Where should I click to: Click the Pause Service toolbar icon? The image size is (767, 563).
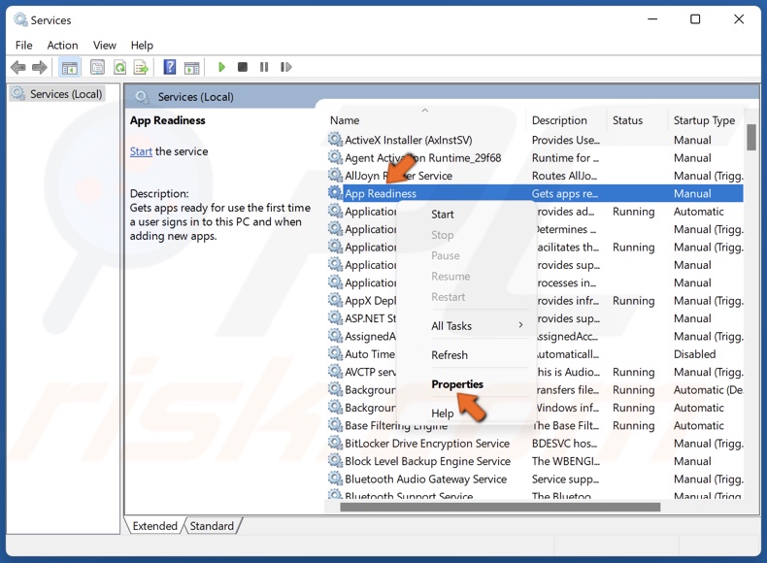tap(264, 67)
